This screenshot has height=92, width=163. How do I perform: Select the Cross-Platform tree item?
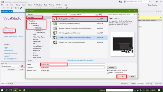pos(38,46)
